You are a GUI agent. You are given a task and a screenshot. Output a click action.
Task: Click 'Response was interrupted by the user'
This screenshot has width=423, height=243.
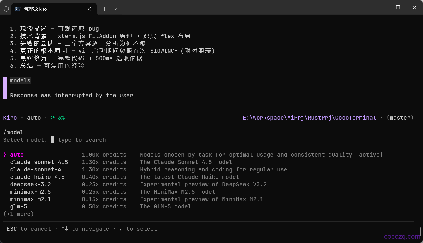(x=72, y=95)
